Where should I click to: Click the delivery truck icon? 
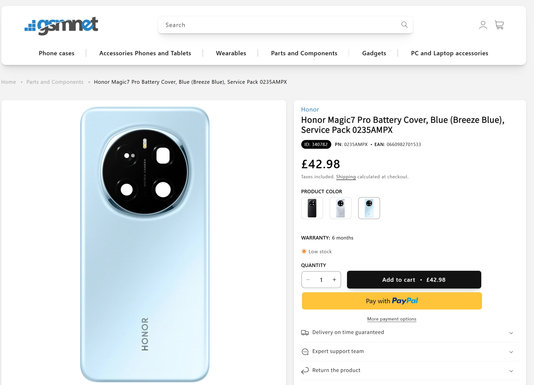coord(305,332)
